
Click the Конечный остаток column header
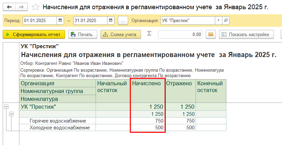(211, 91)
